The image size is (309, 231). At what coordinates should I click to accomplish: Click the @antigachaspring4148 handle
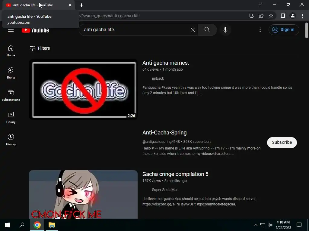tap(161, 142)
